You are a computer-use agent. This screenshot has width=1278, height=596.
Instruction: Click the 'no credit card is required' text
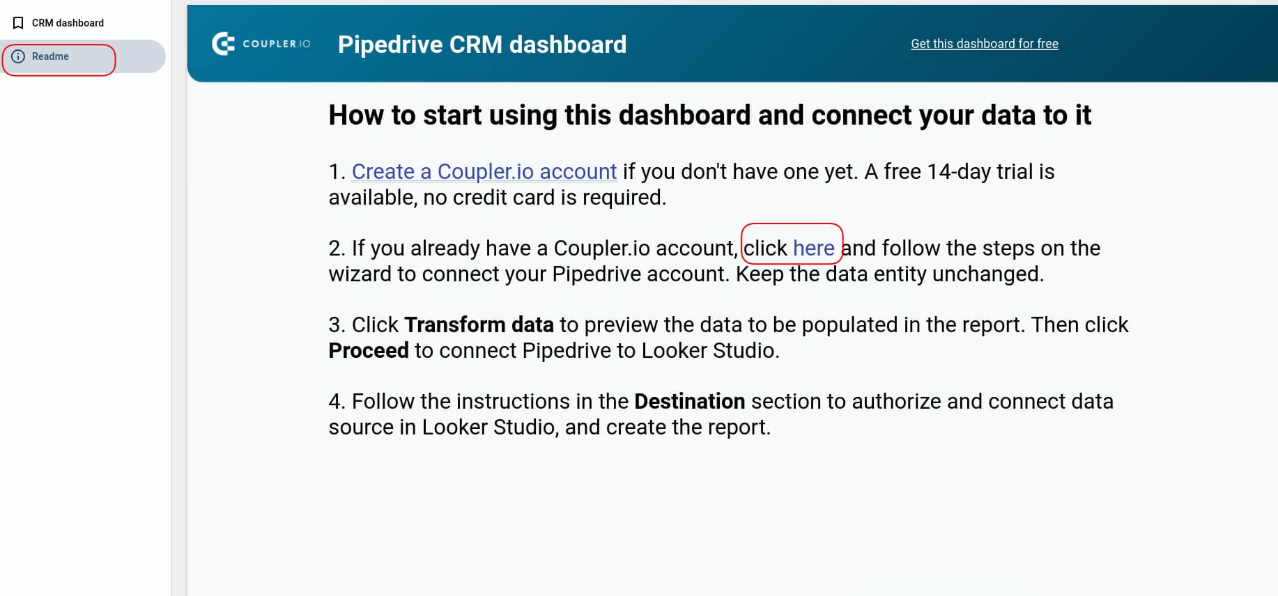tap(544, 198)
